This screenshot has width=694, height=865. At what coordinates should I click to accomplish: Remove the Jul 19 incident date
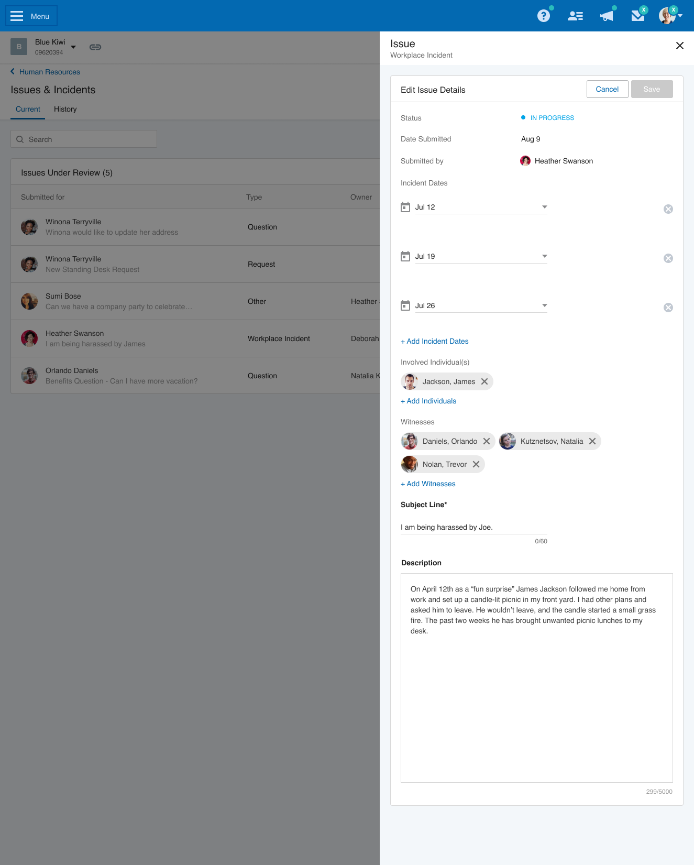(668, 258)
